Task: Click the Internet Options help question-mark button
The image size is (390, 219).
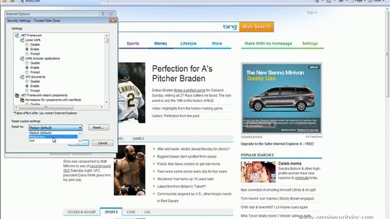Action: coord(103,14)
